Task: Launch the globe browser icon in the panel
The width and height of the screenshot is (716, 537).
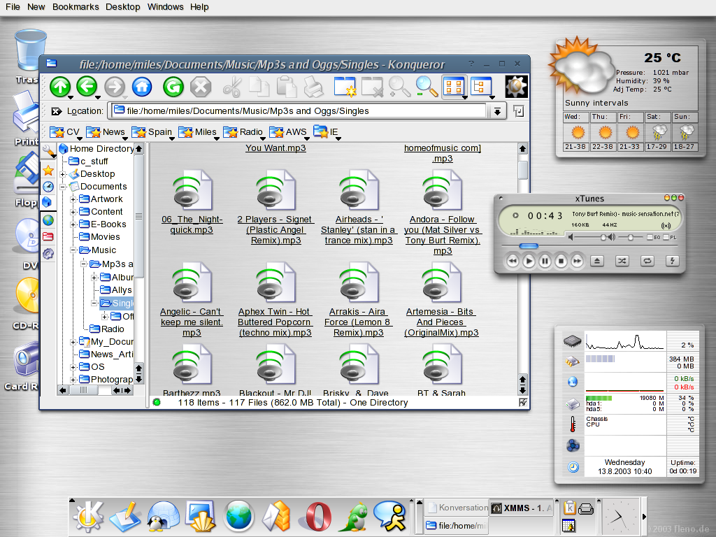Action: (238, 516)
